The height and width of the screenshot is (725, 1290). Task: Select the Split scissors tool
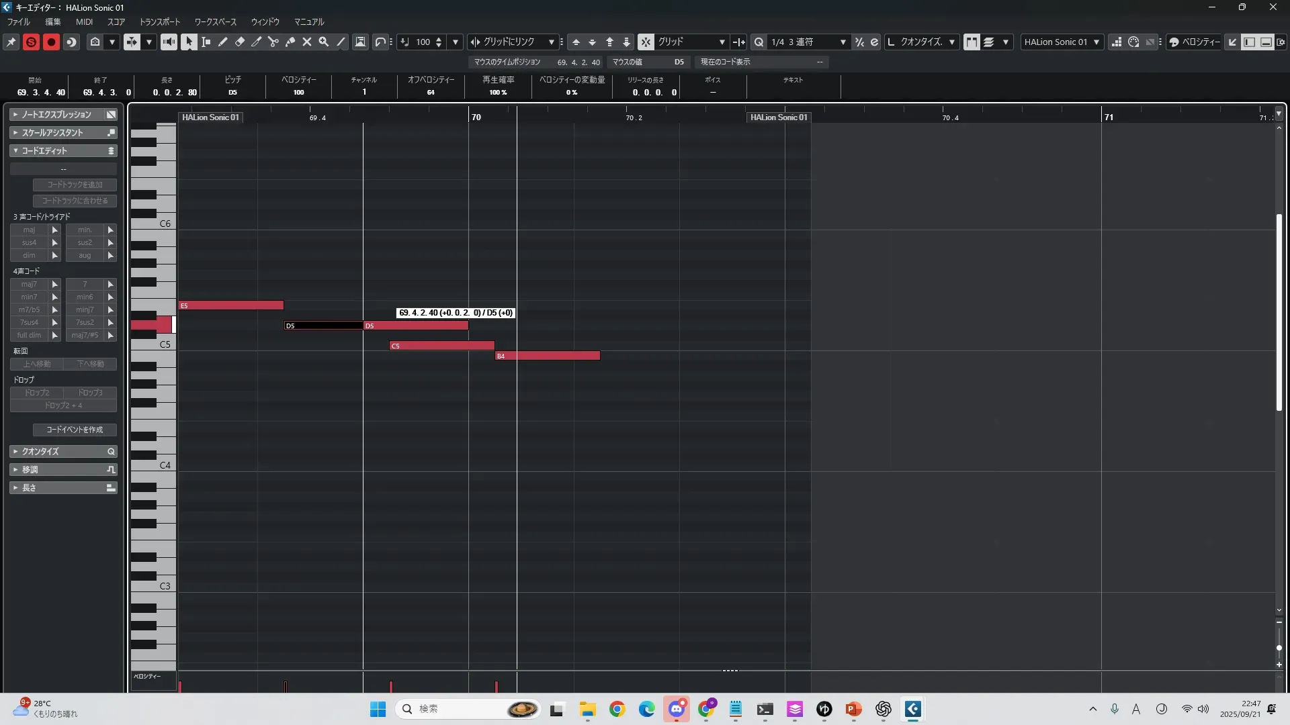[x=273, y=42]
